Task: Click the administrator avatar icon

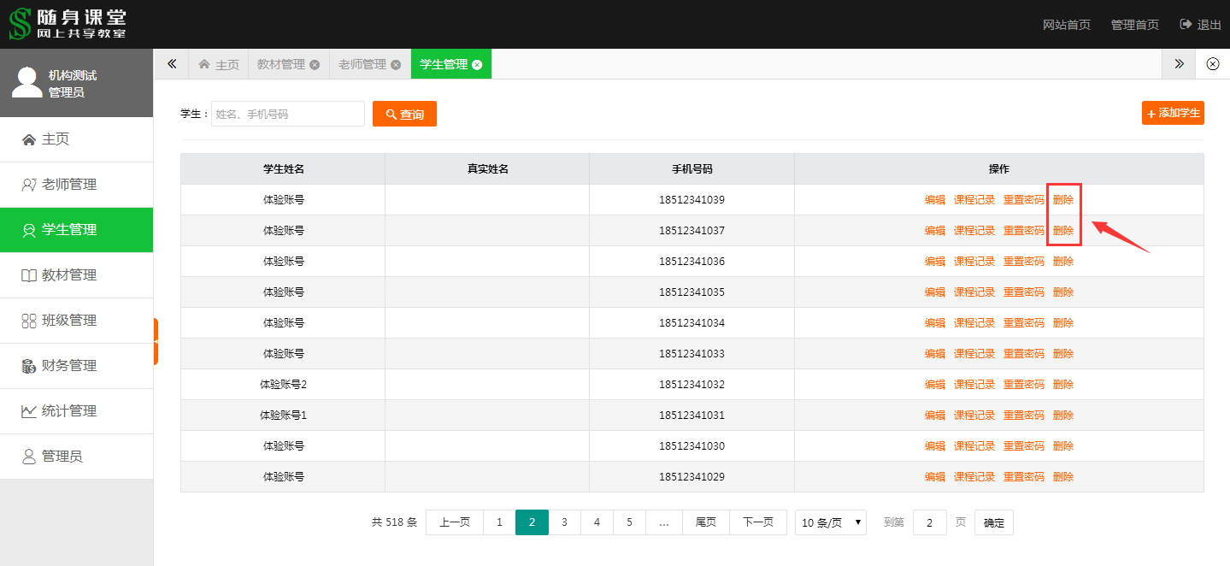Action: coord(26,82)
